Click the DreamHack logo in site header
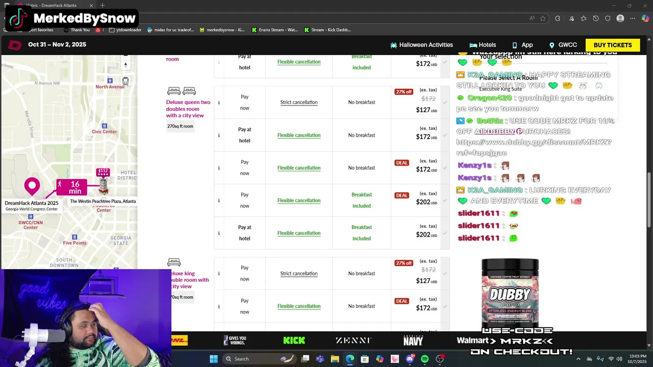 click(x=15, y=45)
